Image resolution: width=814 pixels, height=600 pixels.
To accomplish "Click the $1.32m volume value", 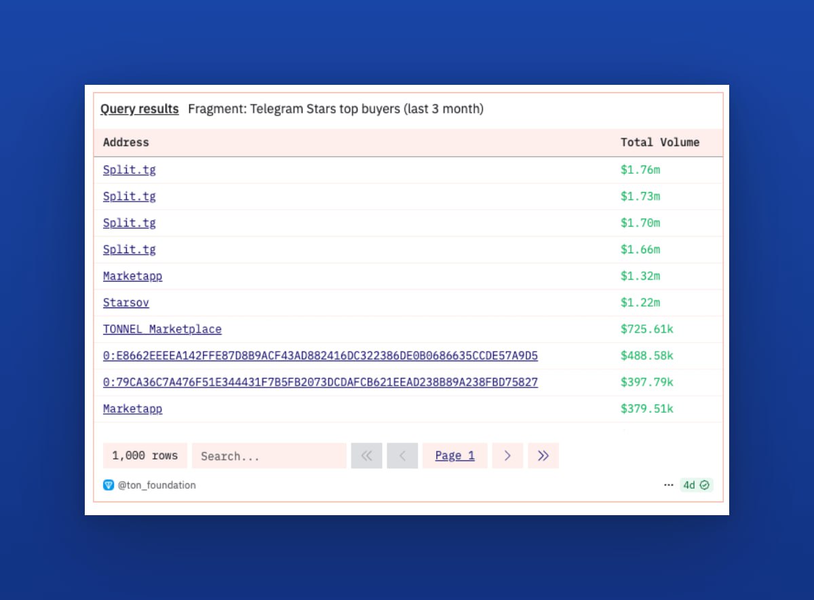I will tap(640, 276).
